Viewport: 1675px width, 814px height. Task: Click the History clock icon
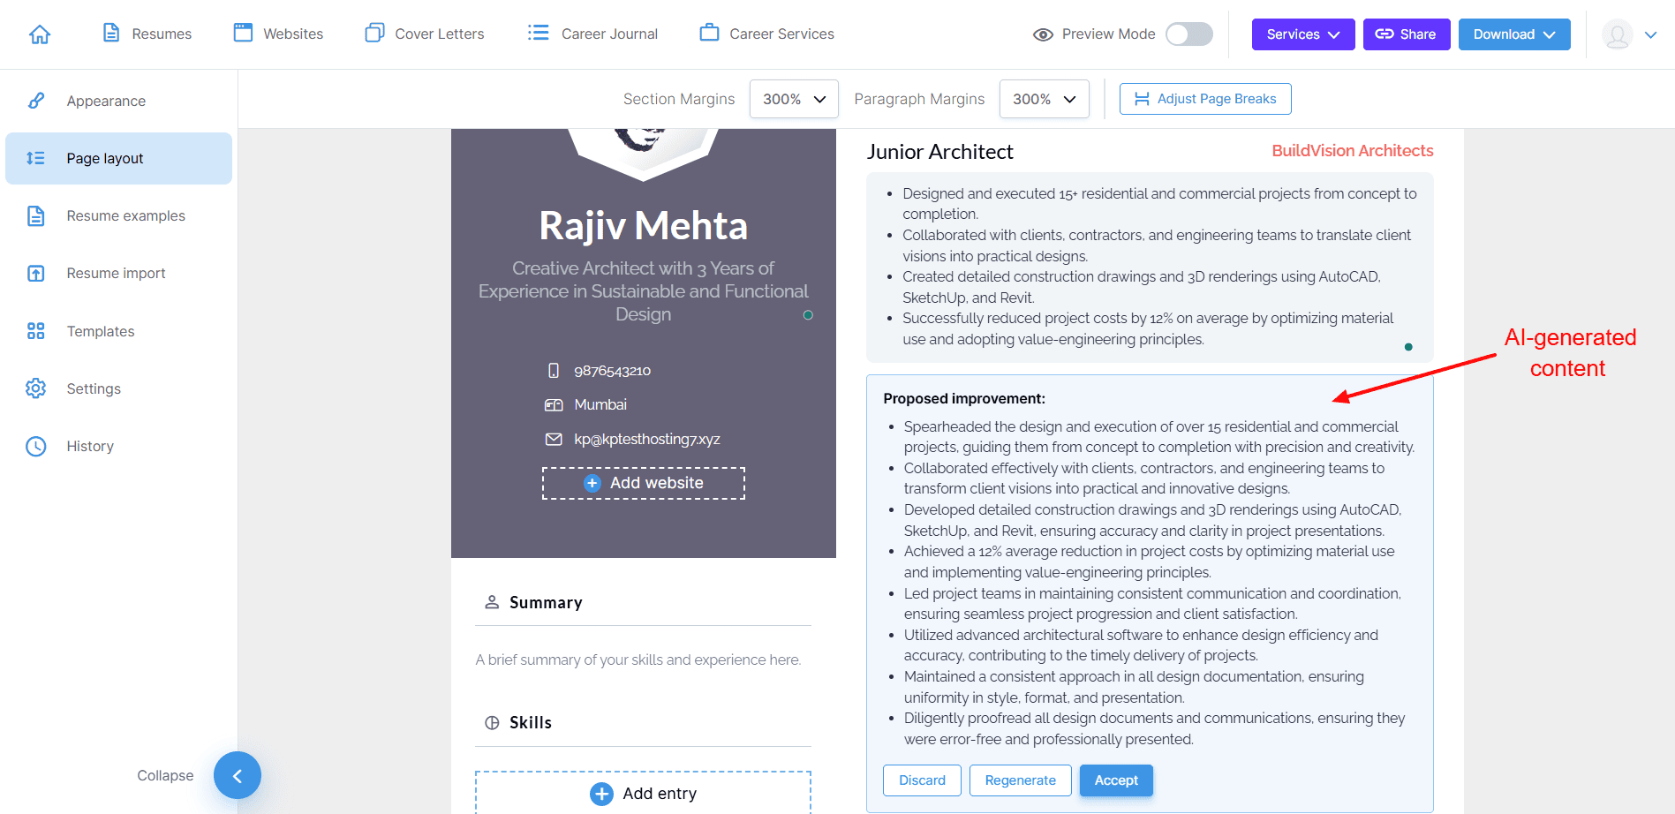[36, 447]
